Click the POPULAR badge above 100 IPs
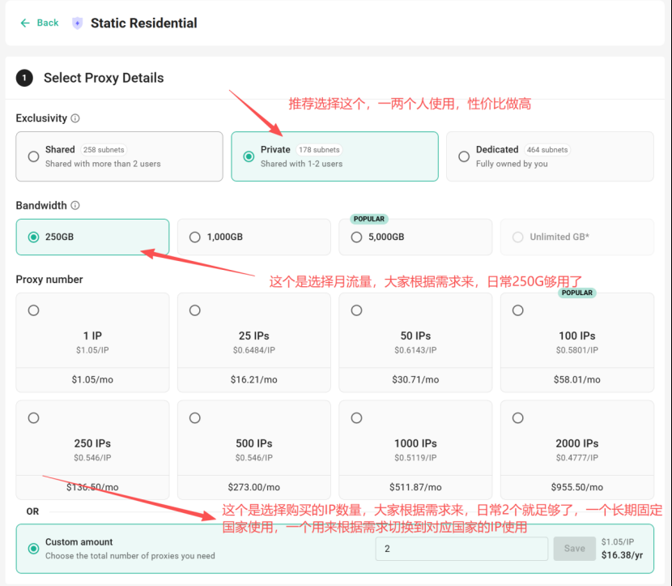672x586 pixels. coord(576,293)
